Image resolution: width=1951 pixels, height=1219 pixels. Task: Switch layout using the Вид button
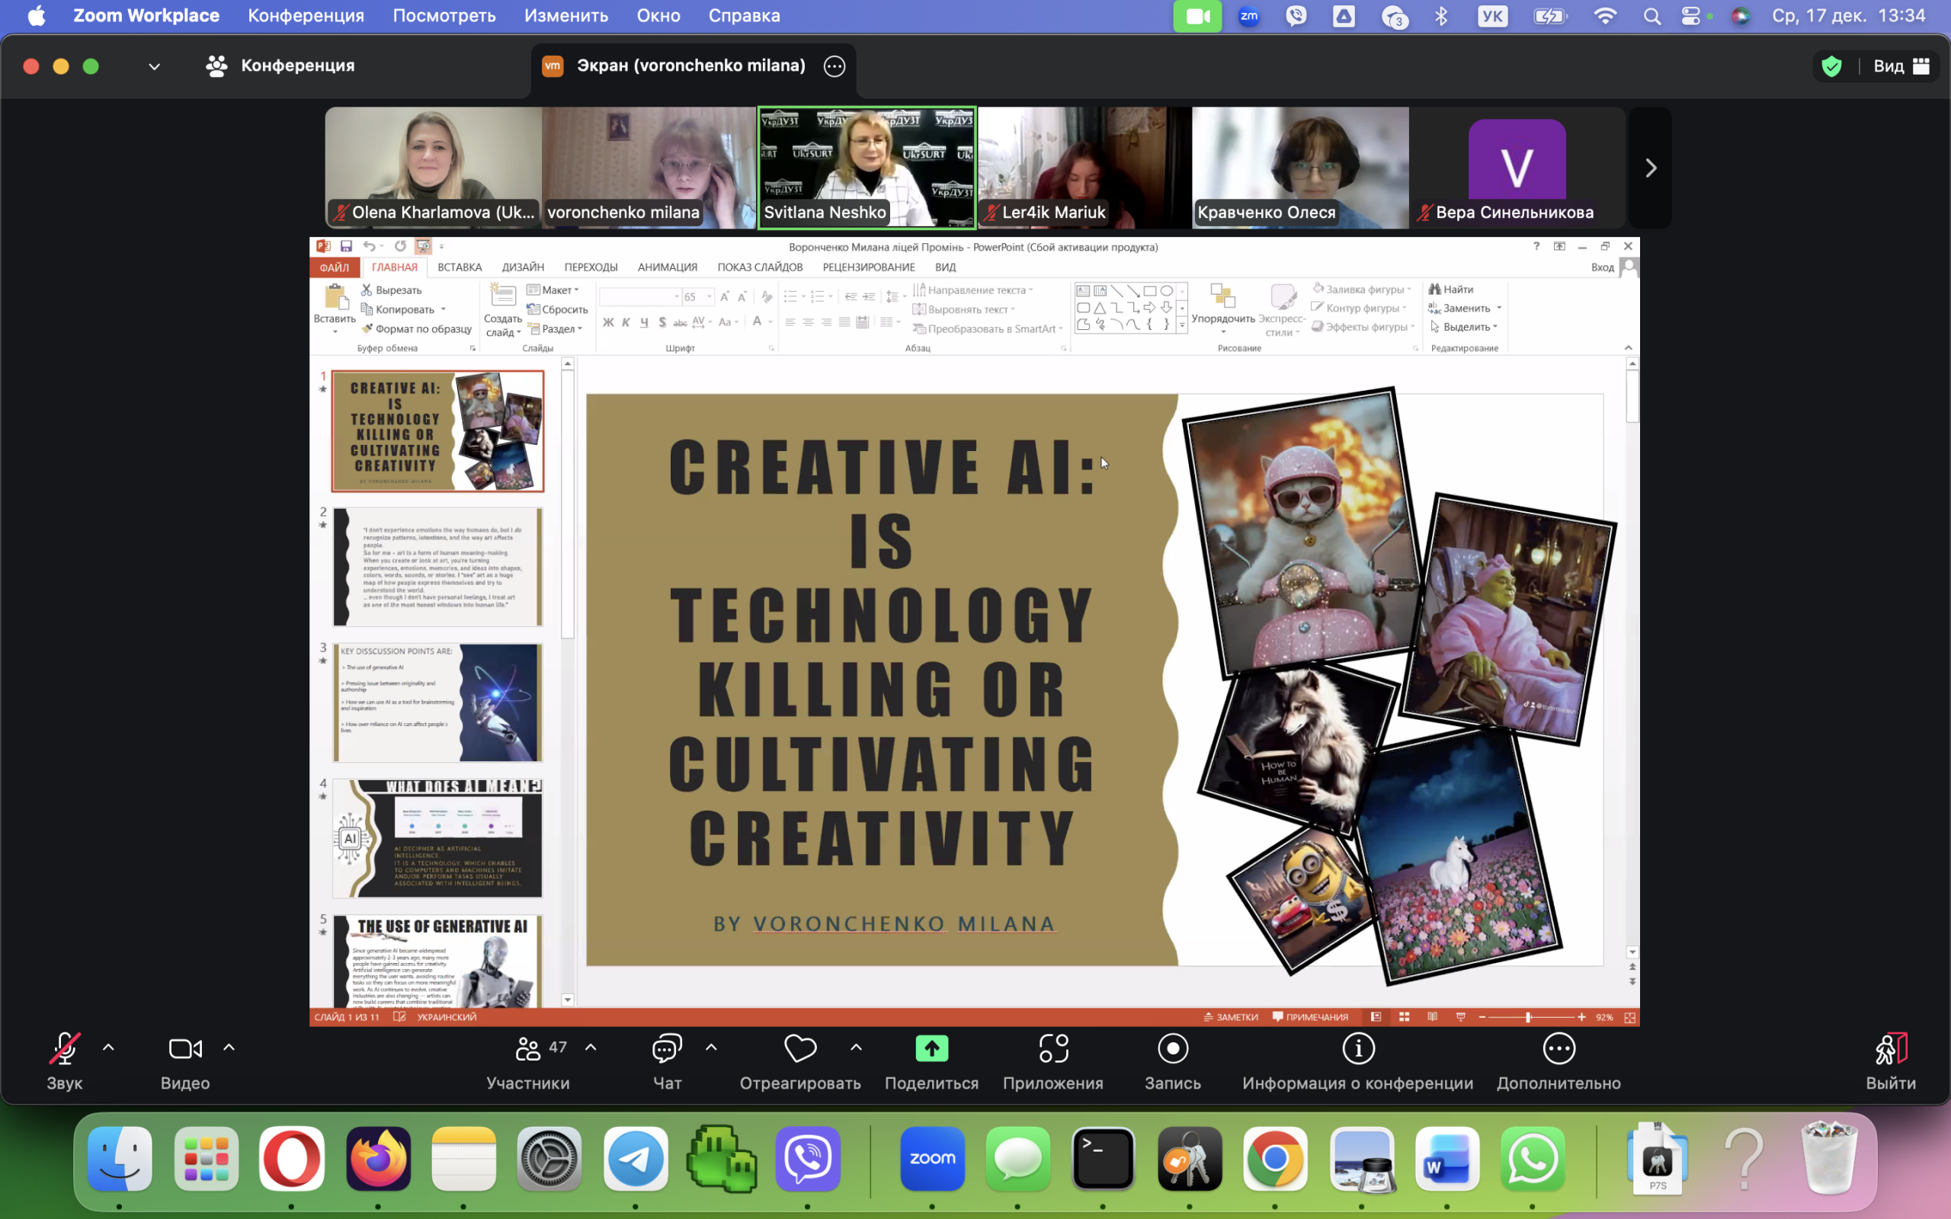[x=1901, y=66]
